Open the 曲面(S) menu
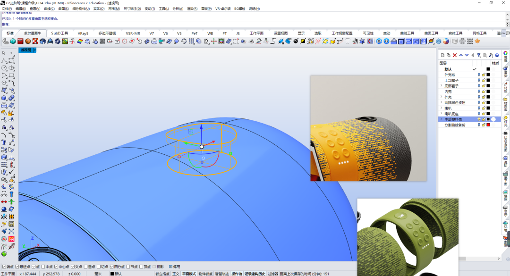510x276 pixels. click(x=63, y=9)
